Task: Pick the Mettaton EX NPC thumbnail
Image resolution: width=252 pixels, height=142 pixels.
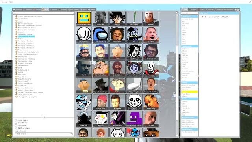Action: click(x=134, y=52)
